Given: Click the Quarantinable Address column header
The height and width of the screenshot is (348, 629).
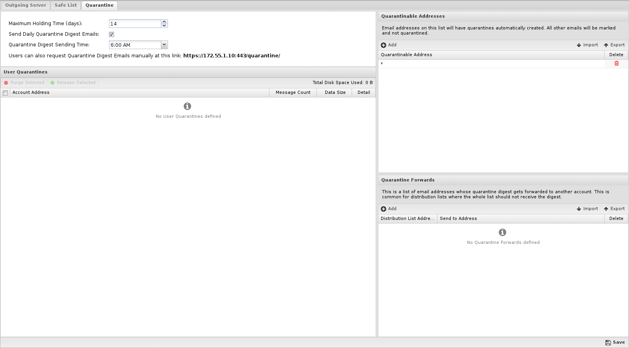Looking at the screenshot, I should click(x=491, y=55).
